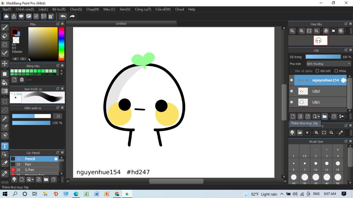Click the export/share icon in top toolbar
Viewport: 353px width, 198px height.
[14, 16]
